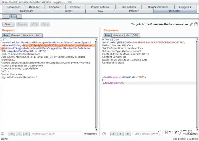The height and width of the screenshot is (141, 199).
Task: Click the Cancel button
Action: pyautogui.click(x=22, y=24)
